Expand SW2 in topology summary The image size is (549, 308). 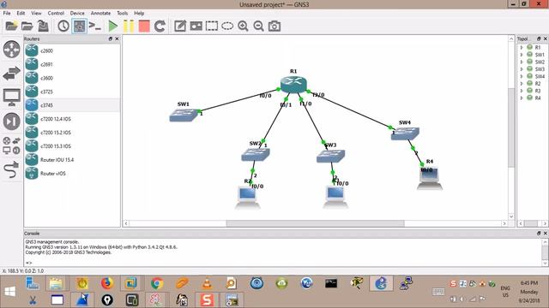tap(522, 62)
